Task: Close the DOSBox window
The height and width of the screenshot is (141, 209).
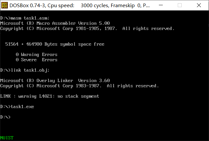Action: click(x=199, y=5)
